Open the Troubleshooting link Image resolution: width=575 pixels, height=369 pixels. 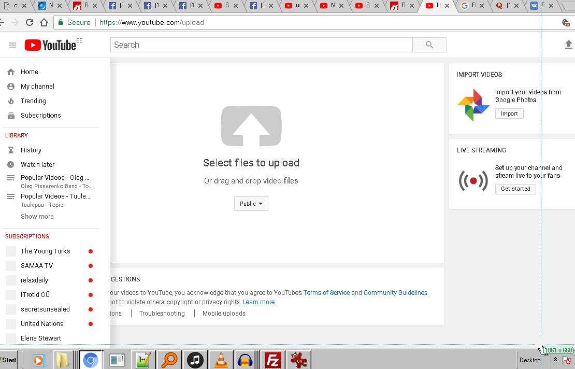point(162,314)
